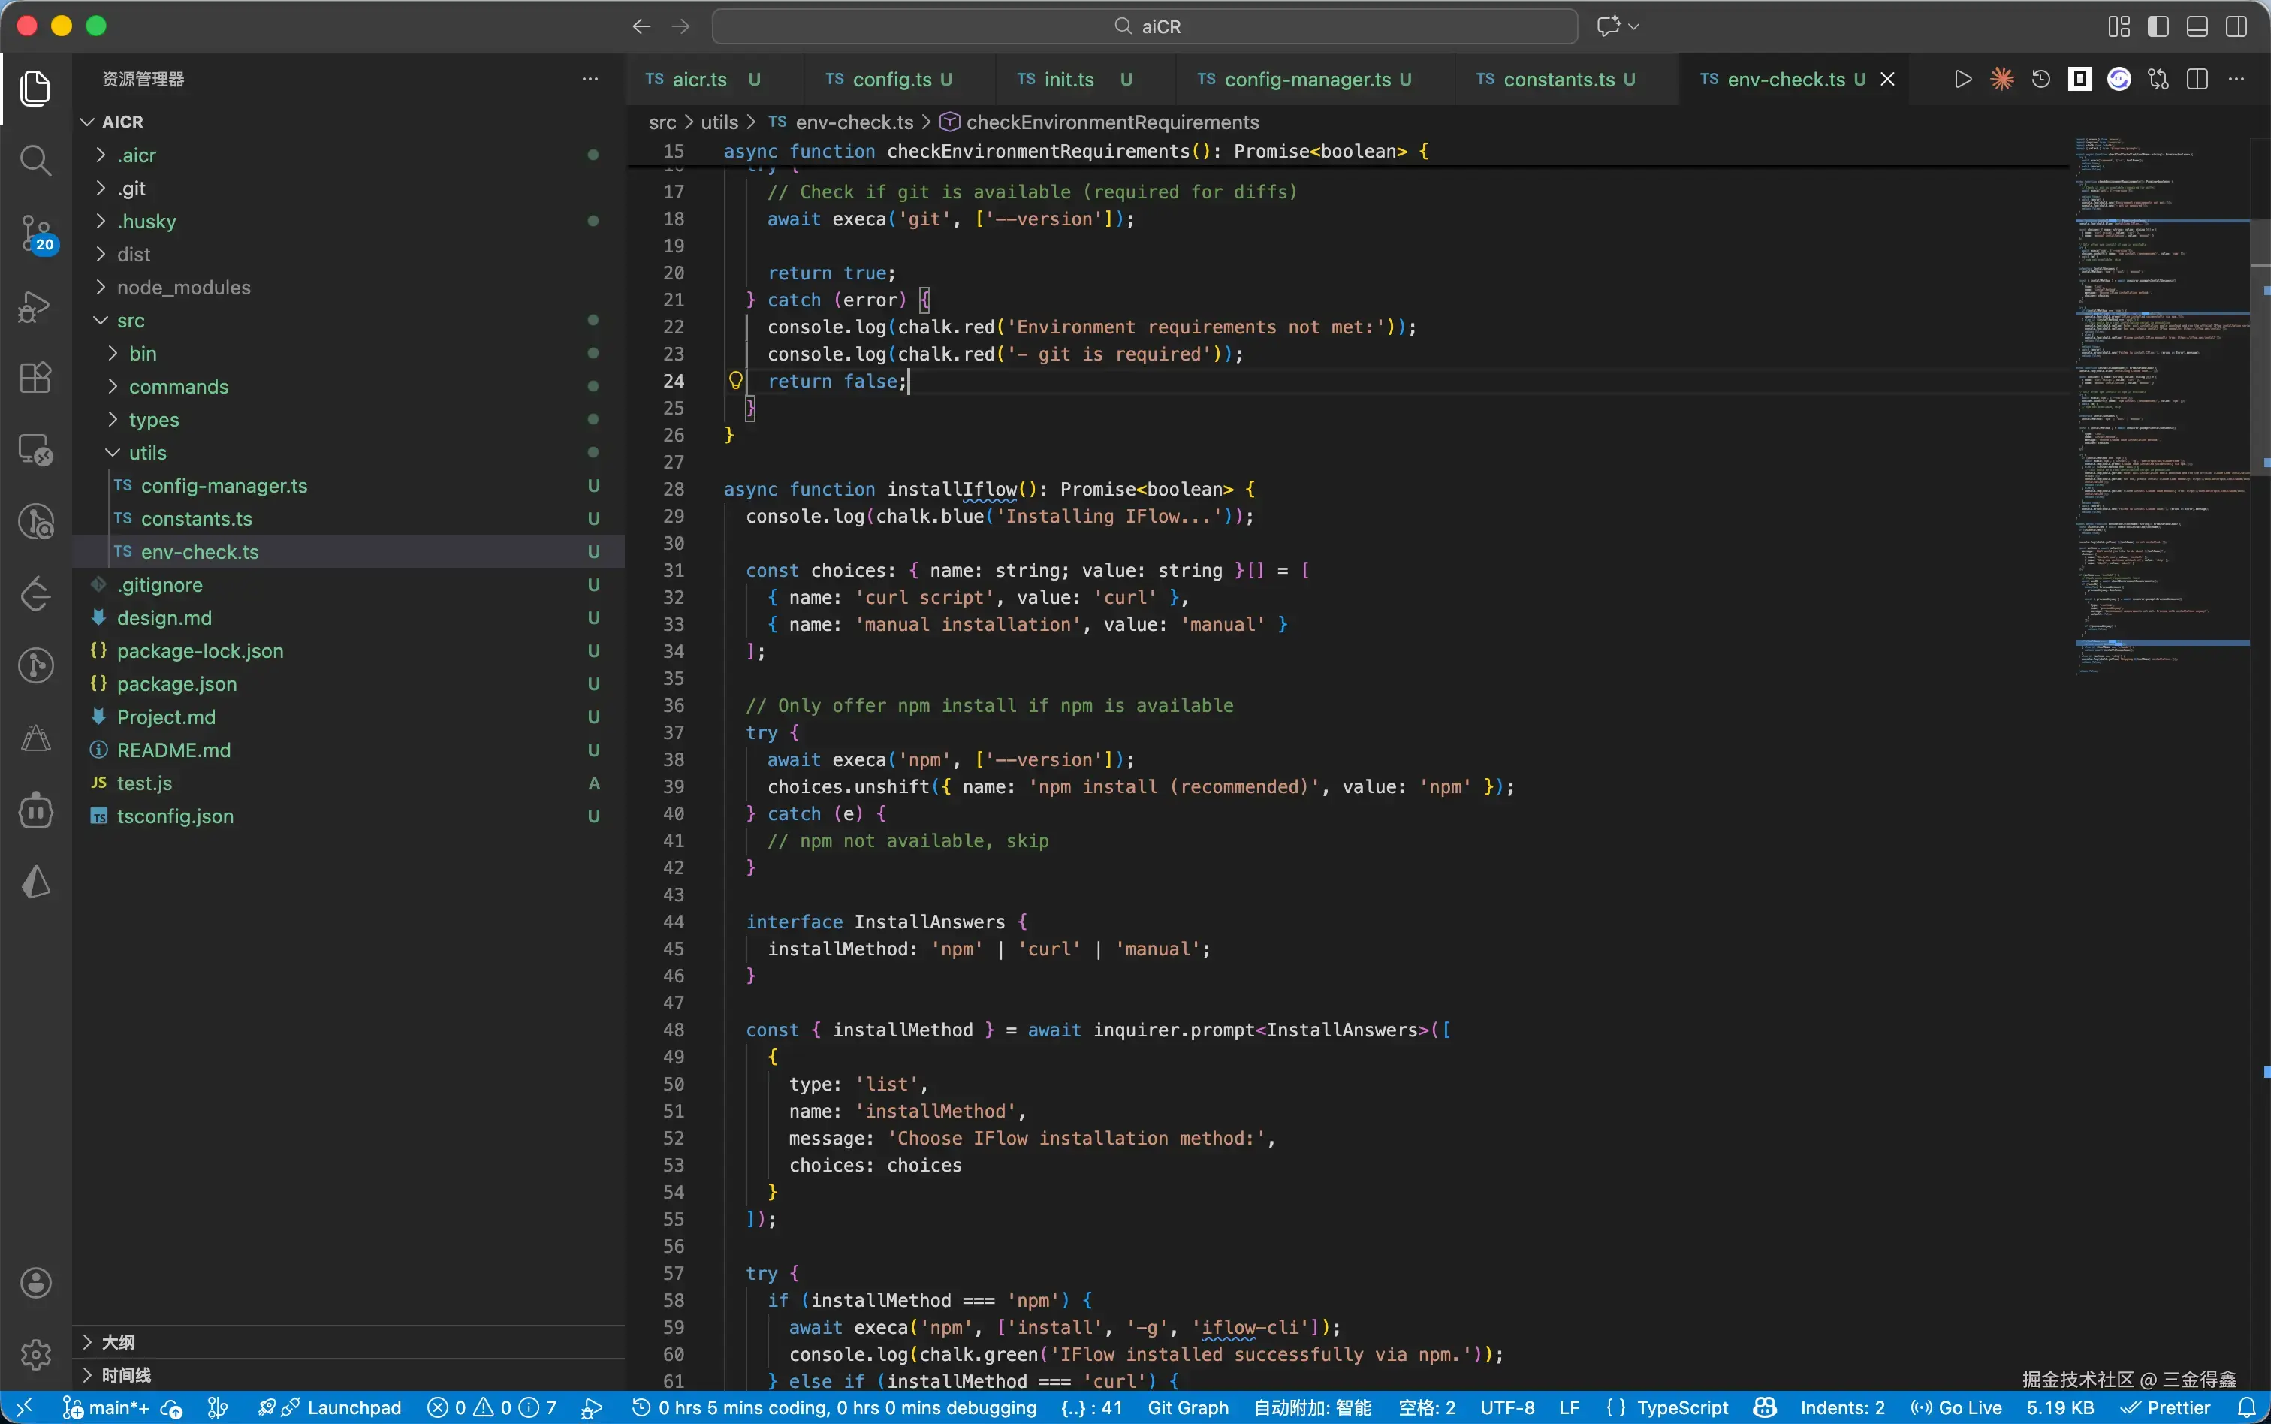
Task: Toggle the secondary side bar visibility
Action: point(2235,26)
